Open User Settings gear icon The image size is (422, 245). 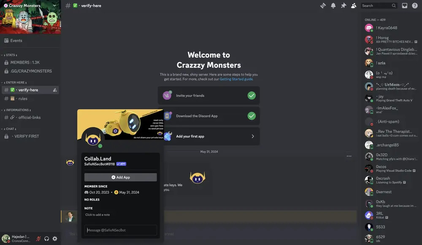click(55, 239)
